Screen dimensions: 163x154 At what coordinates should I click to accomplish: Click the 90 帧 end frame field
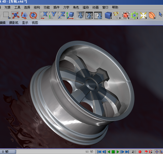[x=89, y=152]
